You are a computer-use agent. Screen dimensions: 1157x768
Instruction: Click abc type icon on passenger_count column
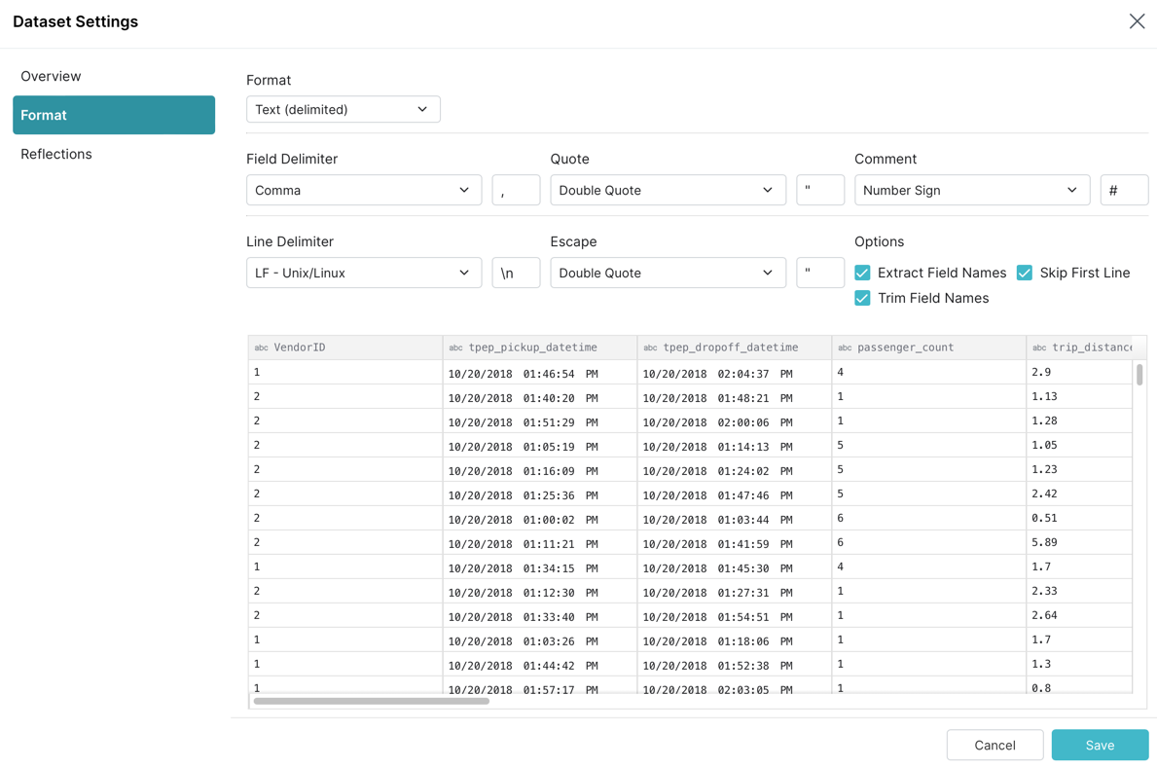[x=845, y=347]
